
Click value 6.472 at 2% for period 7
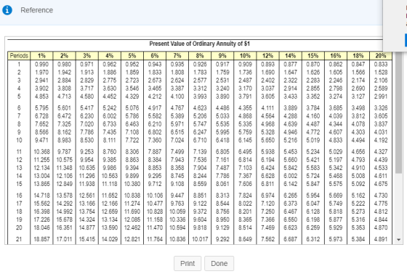click(x=64, y=116)
